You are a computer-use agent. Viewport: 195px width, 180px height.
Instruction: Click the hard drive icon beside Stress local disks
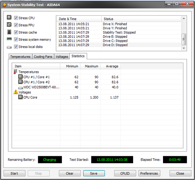click(x=9, y=47)
